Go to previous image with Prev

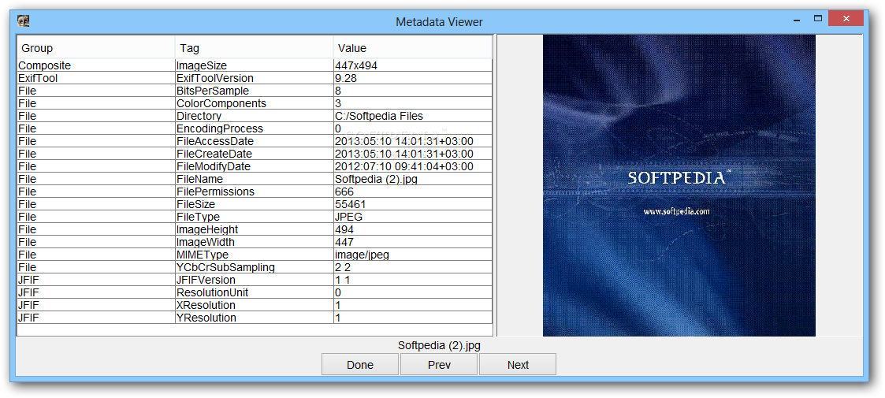click(439, 364)
